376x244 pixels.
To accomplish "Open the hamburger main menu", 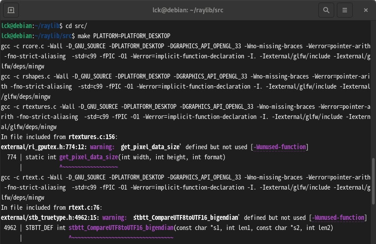I will [x=345, y=10].
